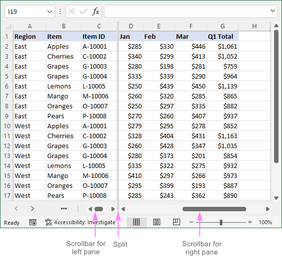Zoom out with the minus button

point(191,222)
